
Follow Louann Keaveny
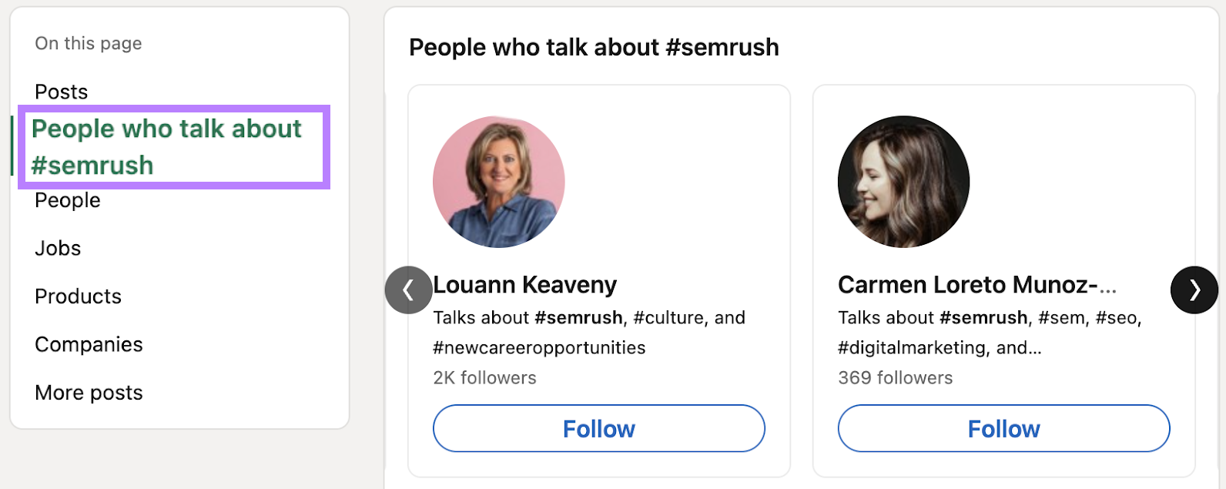[x=599, y=428]
